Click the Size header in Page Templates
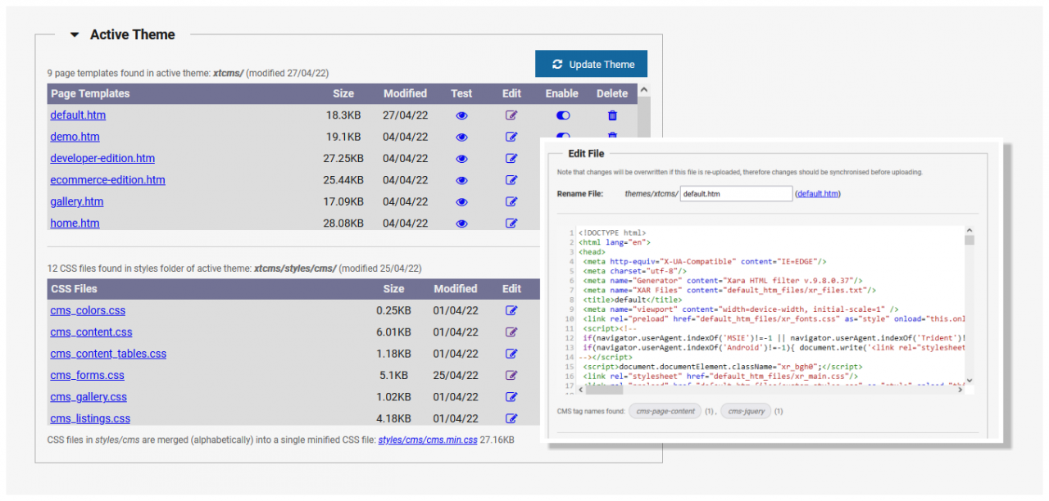1049x501 pixels. [x=343, y=93]
